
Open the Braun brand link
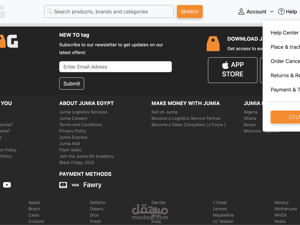tap(34, 209)
